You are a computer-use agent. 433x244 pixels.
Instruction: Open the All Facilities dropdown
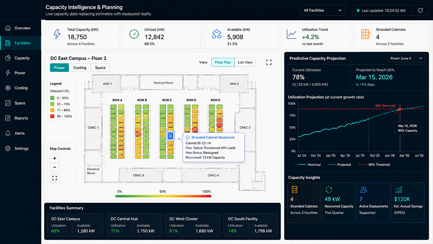pos(322,10)
